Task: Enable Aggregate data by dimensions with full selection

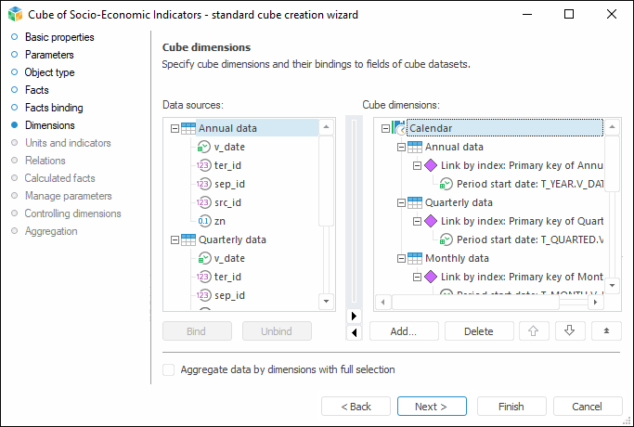Action: point(168,369)
